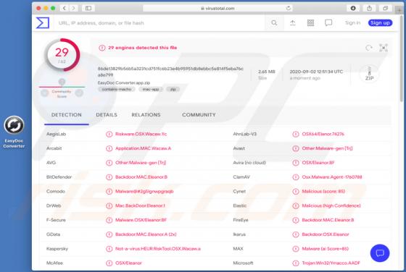Click the AVG engine name
Screen dimensions: 406x272
tap(51, 163)
